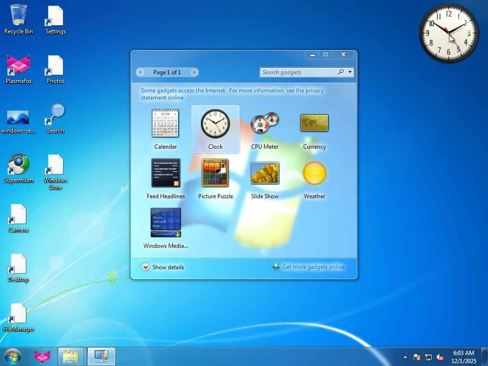This screenshot has width=488, height=366.
Task: Minimize the gadget gallery window
Action: point(313,55)
